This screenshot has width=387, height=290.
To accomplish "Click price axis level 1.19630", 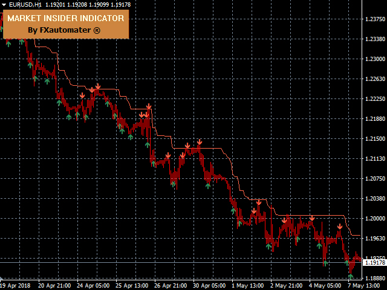I will pyautogui.click(x=375, y=239).
